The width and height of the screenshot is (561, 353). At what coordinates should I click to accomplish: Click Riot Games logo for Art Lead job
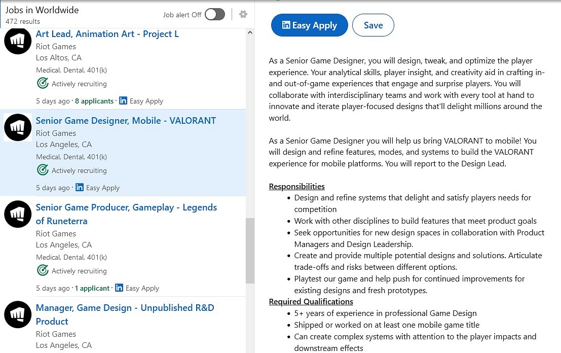(x=18, y=41)
